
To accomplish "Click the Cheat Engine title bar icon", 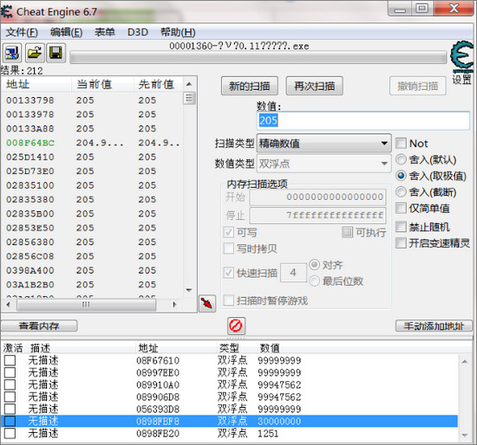I will click(x=7, y=11).
